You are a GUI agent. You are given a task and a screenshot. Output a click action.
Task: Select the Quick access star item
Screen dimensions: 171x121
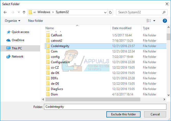point(18,32)
